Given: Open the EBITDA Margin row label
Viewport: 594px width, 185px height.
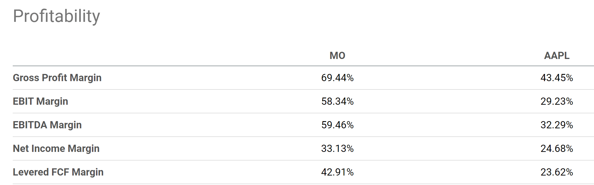Looking at the screenshot, I should point(47,125).
